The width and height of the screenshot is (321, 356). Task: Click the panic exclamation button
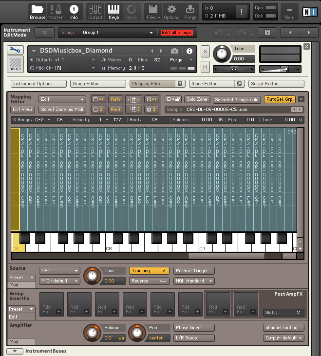tap(241, 12)
